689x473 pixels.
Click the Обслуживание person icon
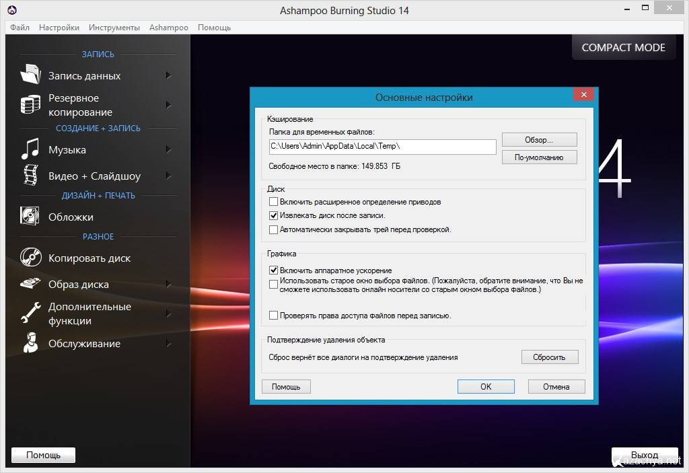pyautogui.click(x=30, y=343)
